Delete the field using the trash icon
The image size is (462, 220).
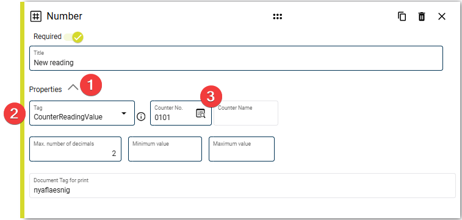[422, 16]
